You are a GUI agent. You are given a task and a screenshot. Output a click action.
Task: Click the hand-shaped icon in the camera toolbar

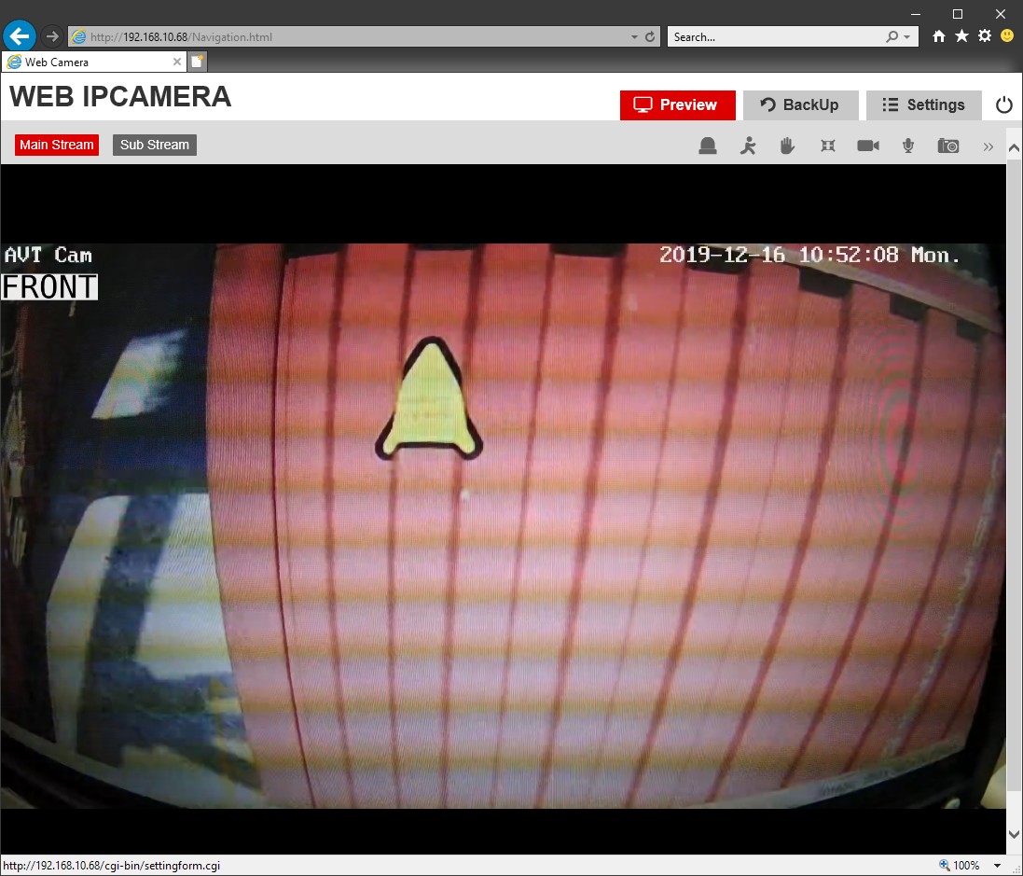click(787, 146)
